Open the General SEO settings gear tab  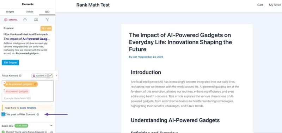pyautogui.click(x=11, y=20)
